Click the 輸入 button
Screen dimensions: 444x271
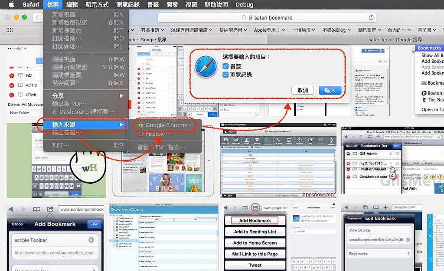click(330, 90)
